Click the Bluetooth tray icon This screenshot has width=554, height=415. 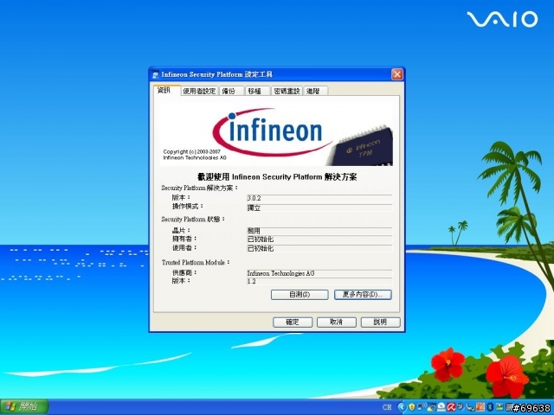click(x=490, y=407)
